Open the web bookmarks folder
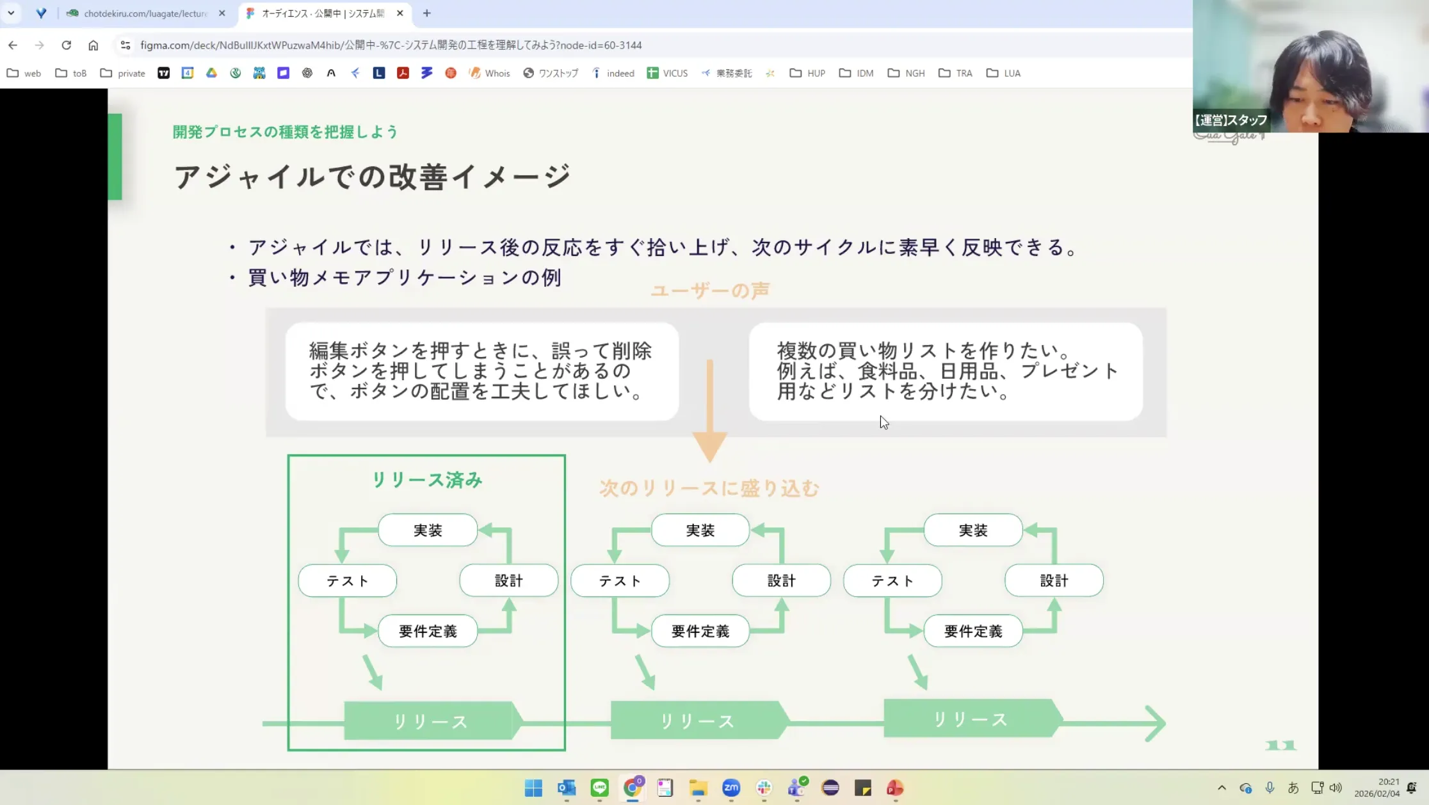1429x805 pixels. [x=24, y=73]
